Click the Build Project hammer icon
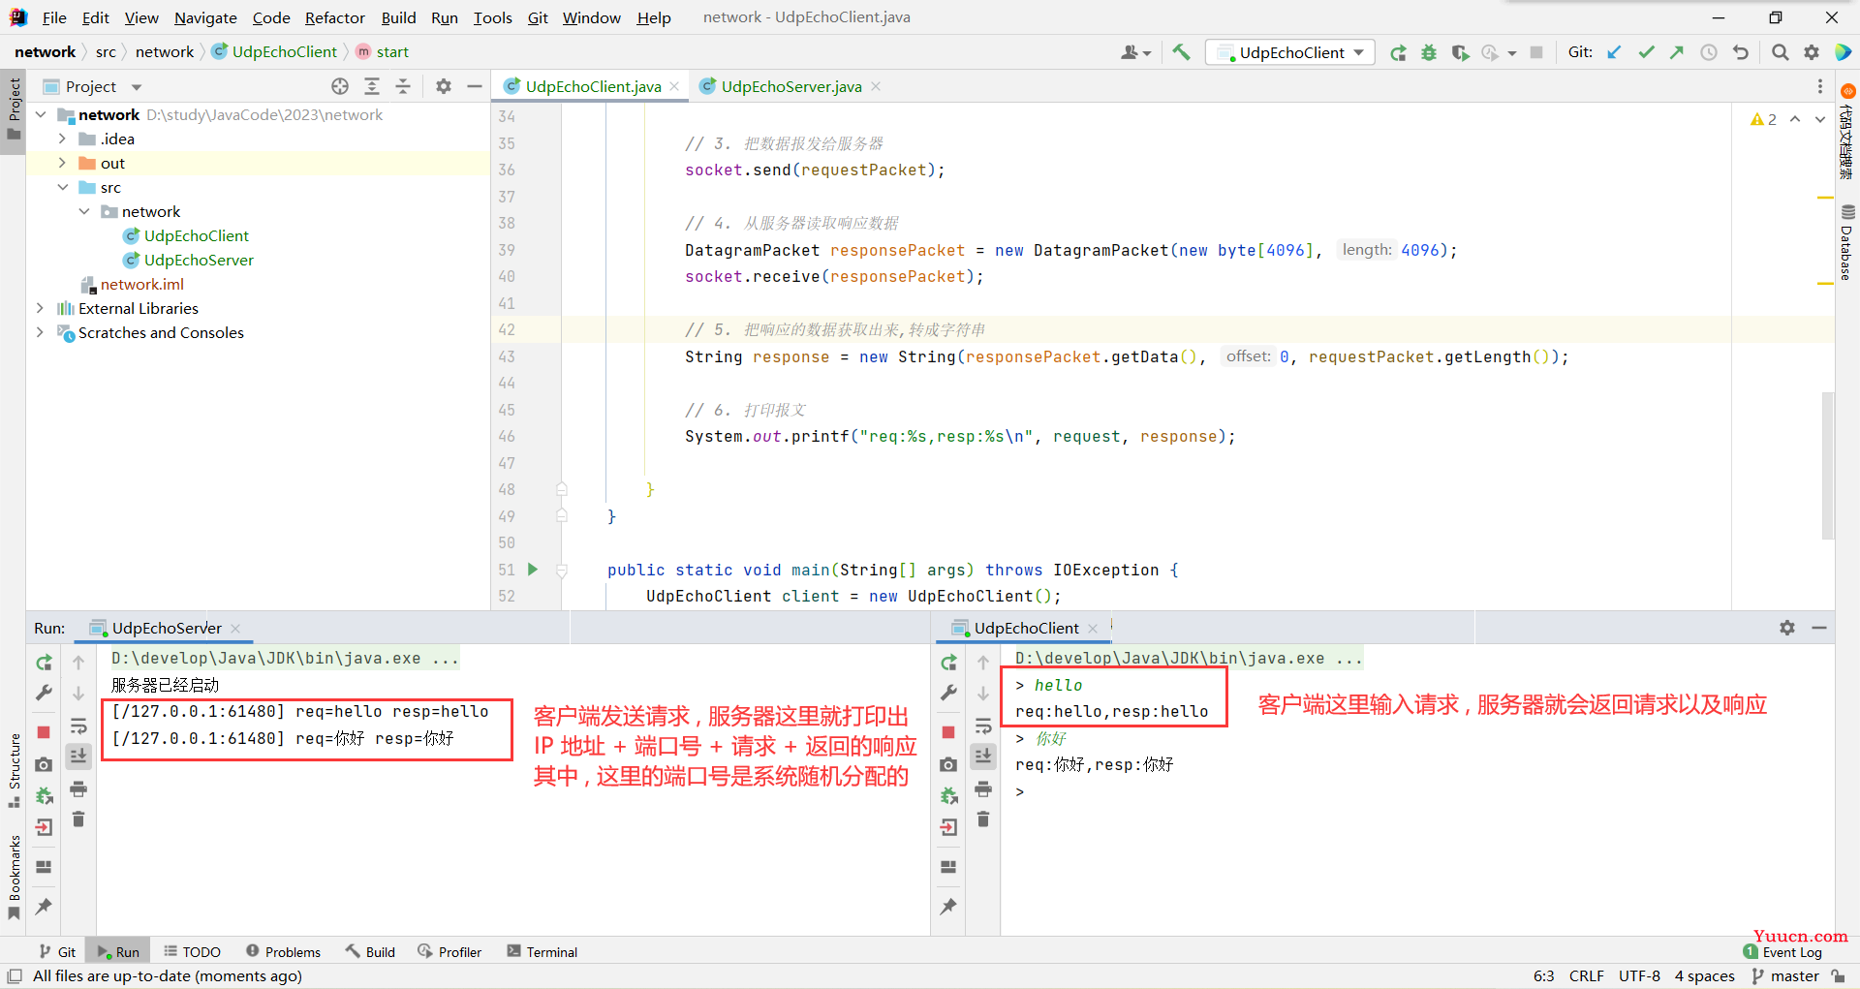The width and height of the screenshot is (1860, 989). (1181, 52)
